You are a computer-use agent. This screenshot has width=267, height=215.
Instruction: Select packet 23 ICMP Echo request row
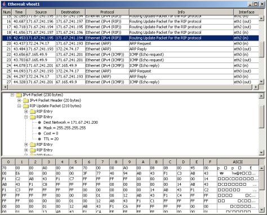131,60
